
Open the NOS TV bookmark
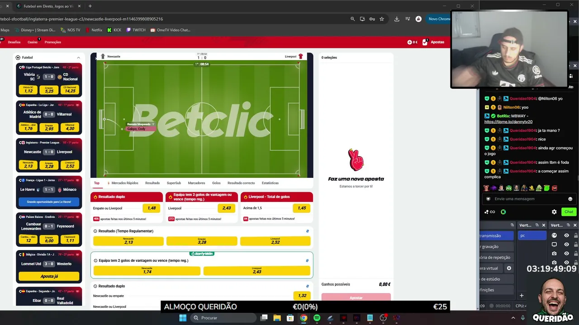click(70, 30)
